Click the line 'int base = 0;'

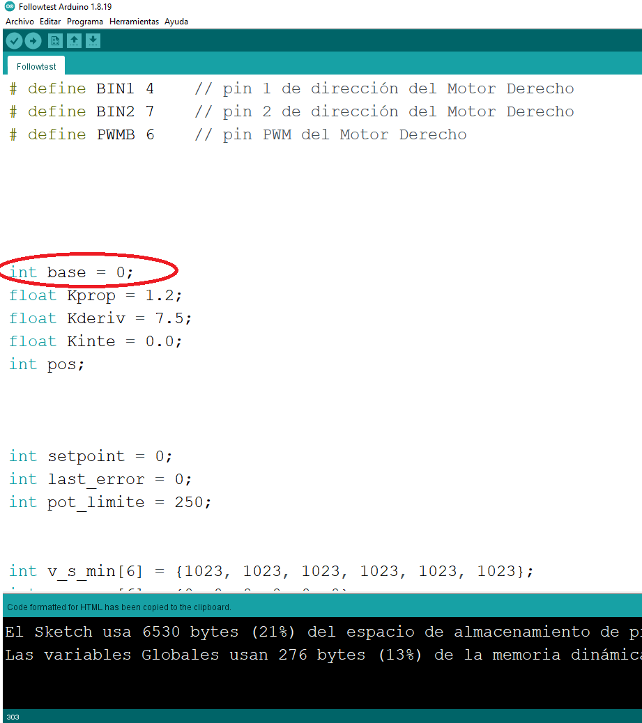coord(71,272)
